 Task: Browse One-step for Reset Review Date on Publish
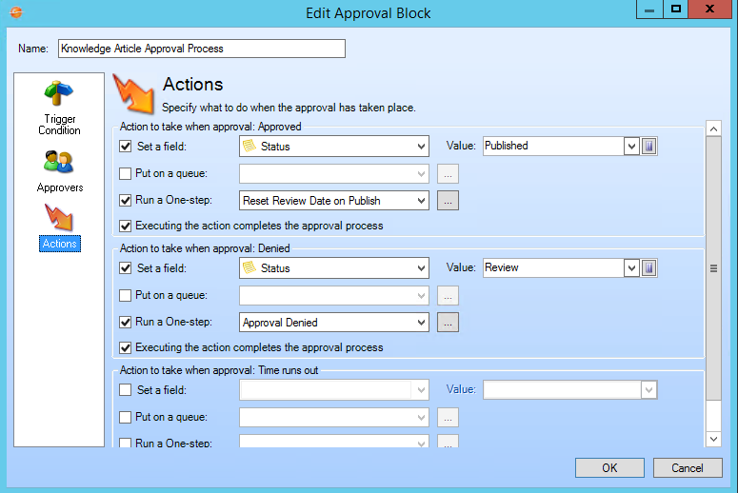click(x=448, y=201)
